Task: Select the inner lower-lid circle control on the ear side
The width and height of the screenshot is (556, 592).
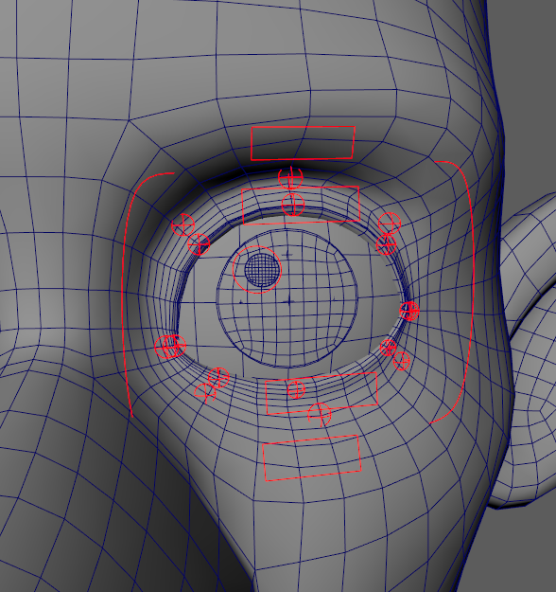Action: pos(389,348)
